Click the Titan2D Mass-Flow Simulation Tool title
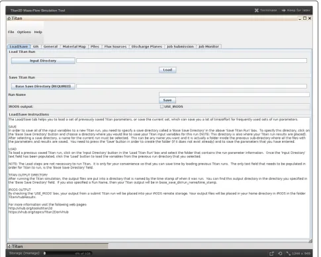The height and width of the screenshot is (257, 321). pyautogui.click(x=38, y=11)
